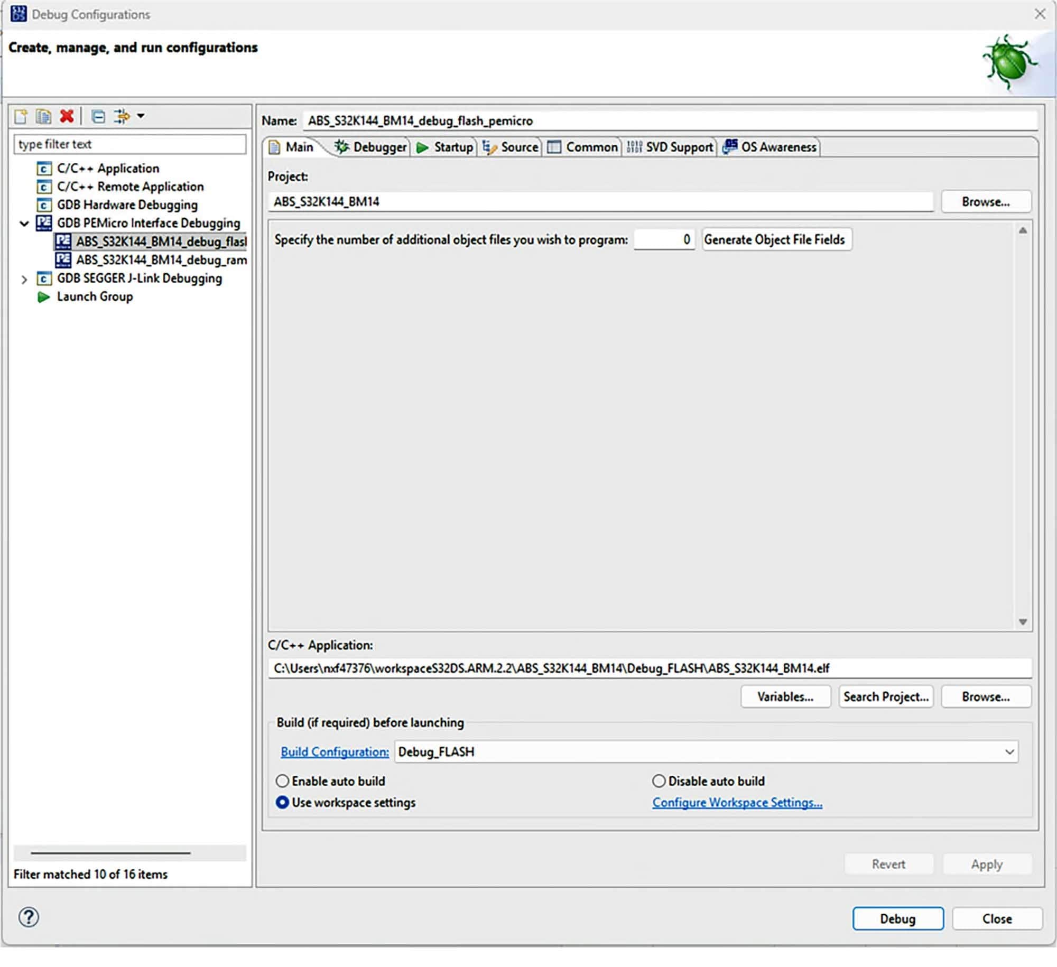
Task: Open the Common tab
Action: [x=583, y=147]
